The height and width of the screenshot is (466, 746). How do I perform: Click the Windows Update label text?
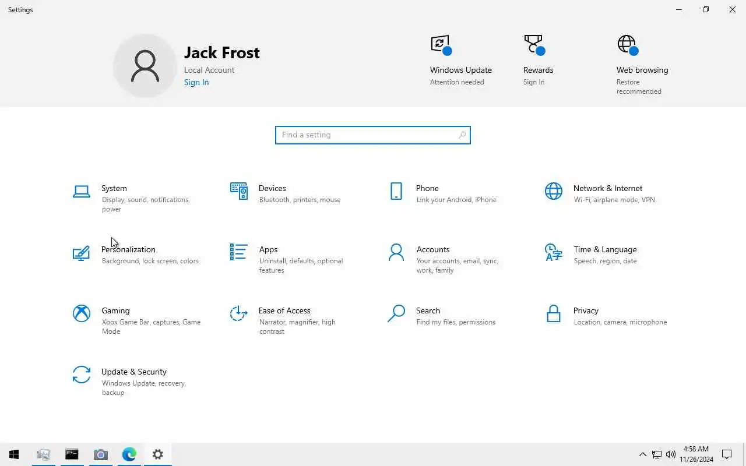[x=461, y=70]
